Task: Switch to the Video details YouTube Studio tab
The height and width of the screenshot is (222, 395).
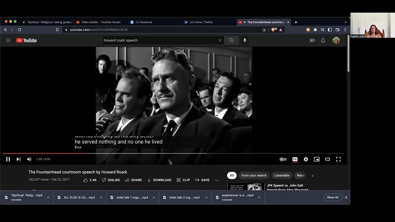Action: 101,22
